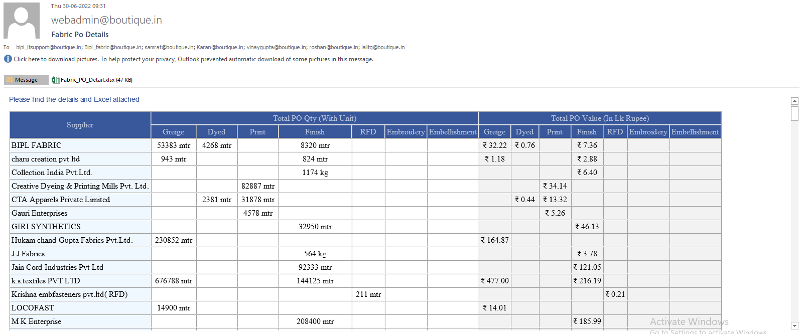This screenshot has width=803, height=334.
Task: Select recipient Bipl_fabric@boutique.in
Action: pyautogui.click(x=113, y=47)
